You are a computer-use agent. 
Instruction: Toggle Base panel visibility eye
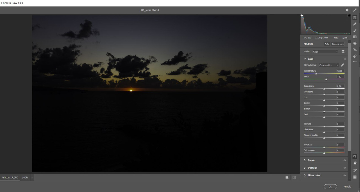[345, 59]
